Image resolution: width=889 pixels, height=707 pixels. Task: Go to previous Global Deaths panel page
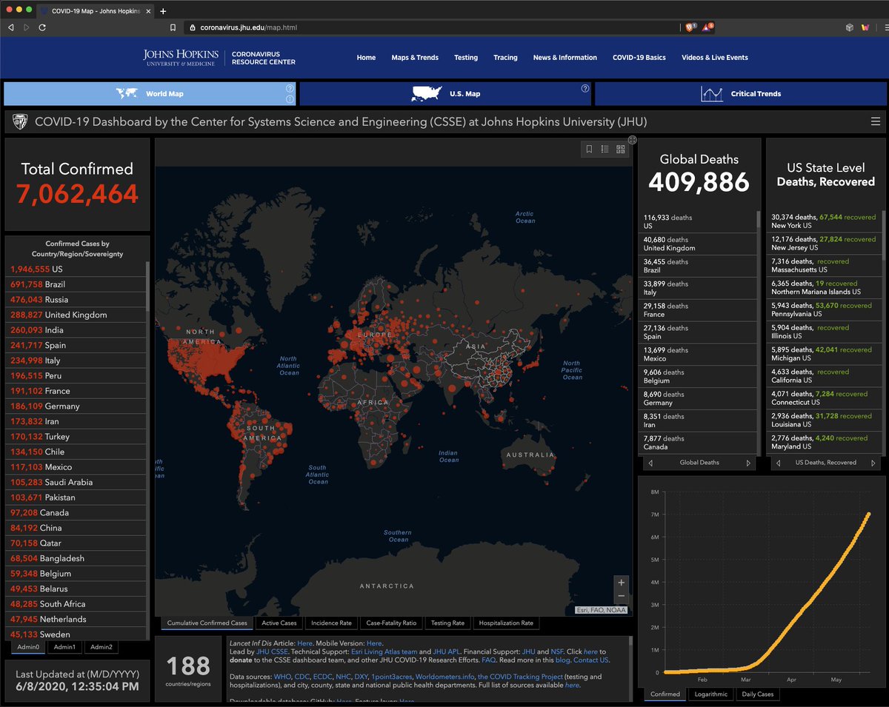pyautogui.click(x=650, y=463)
